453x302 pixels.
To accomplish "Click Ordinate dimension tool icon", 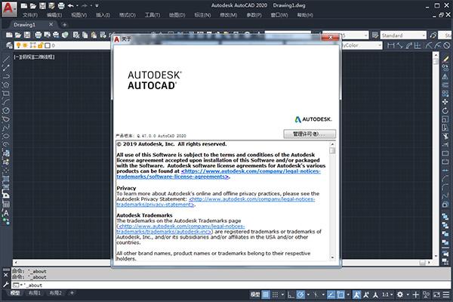I will click(418, 45).
